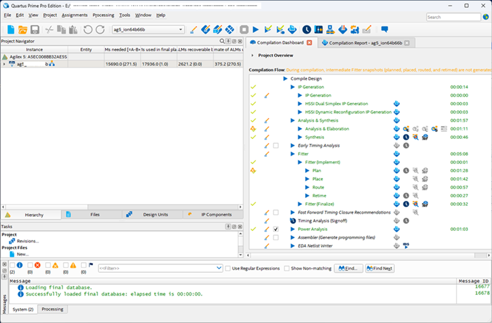
Task: Open the Timing Analyzer clock toolbar icon
Action: point(306,30)
